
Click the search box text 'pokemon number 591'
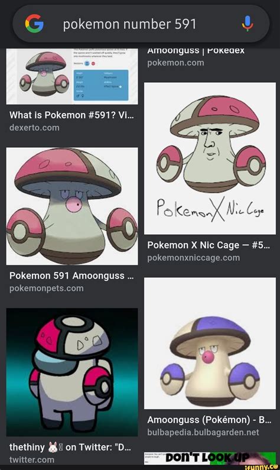click(x=129, y=24)
